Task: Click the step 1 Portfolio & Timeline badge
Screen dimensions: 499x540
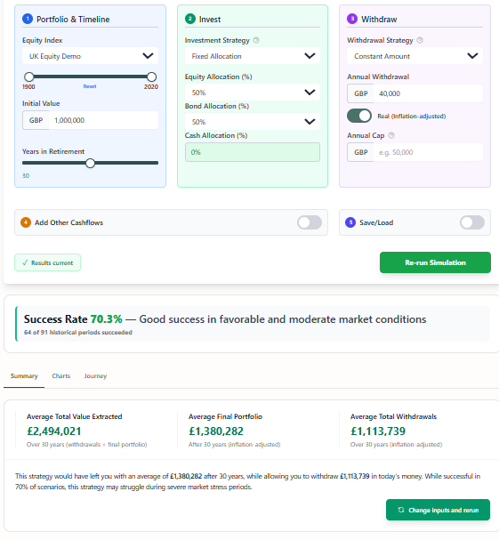Action: coord(28,19)
